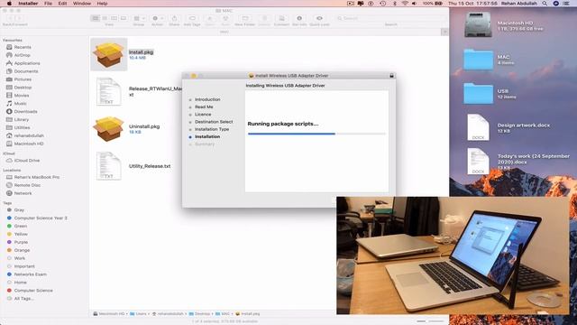Viewport: 577px width, 325px height.
Task: Open Movies in Finder sidebar
Action: (x=22, y=96)
